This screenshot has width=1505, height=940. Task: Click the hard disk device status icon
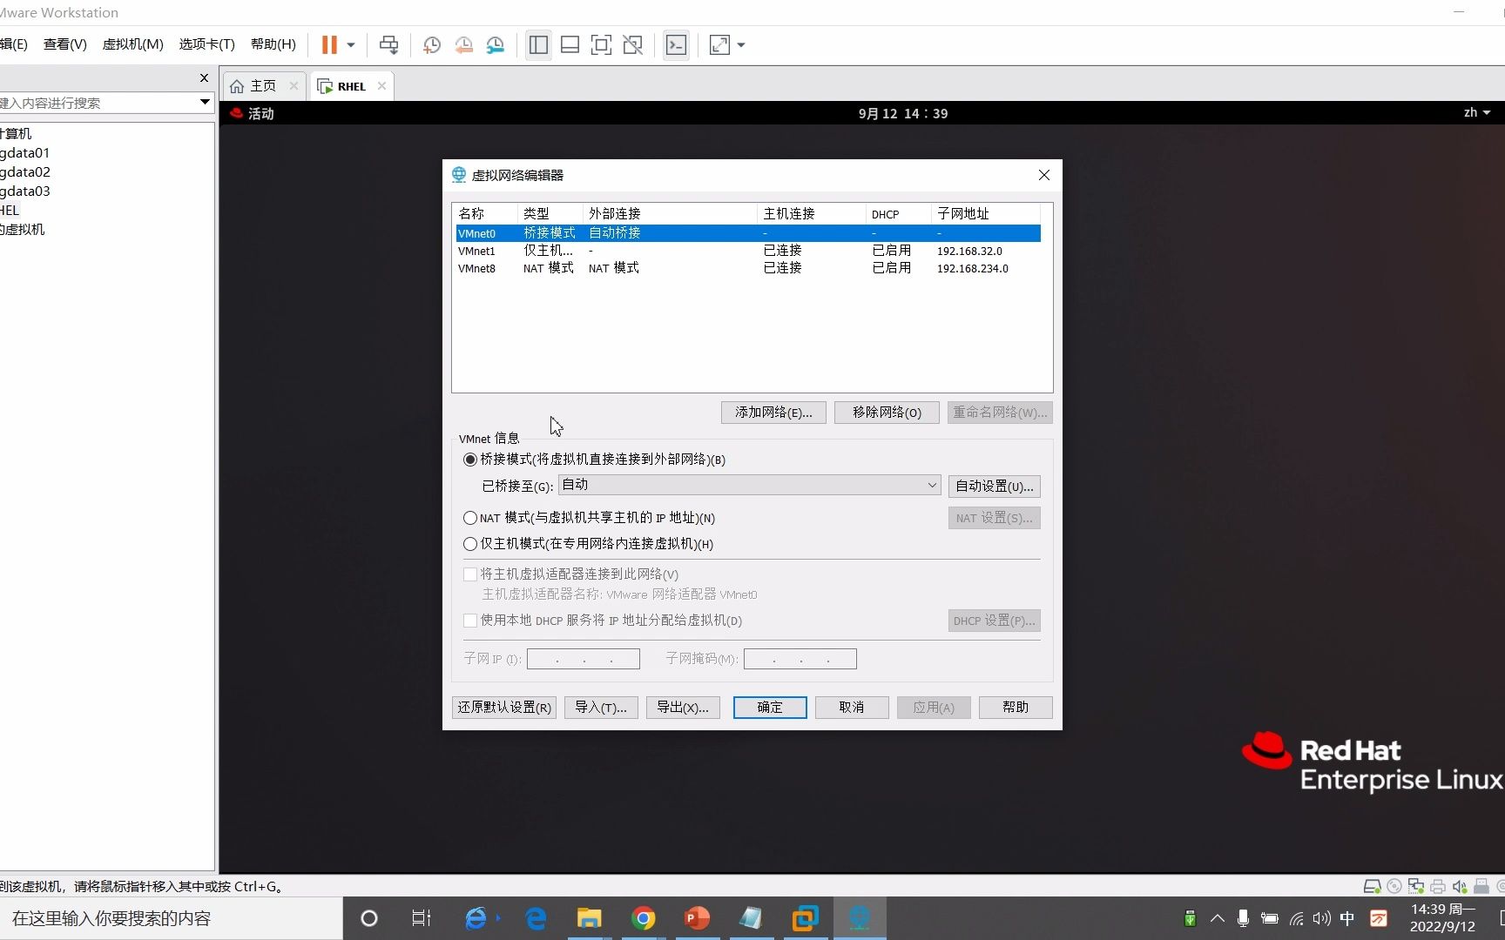click(1372, 887)
